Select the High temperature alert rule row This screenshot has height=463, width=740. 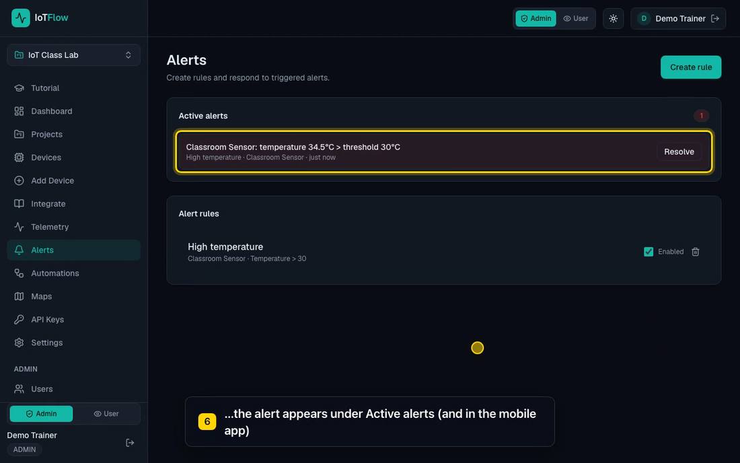[x=443, y=252]
